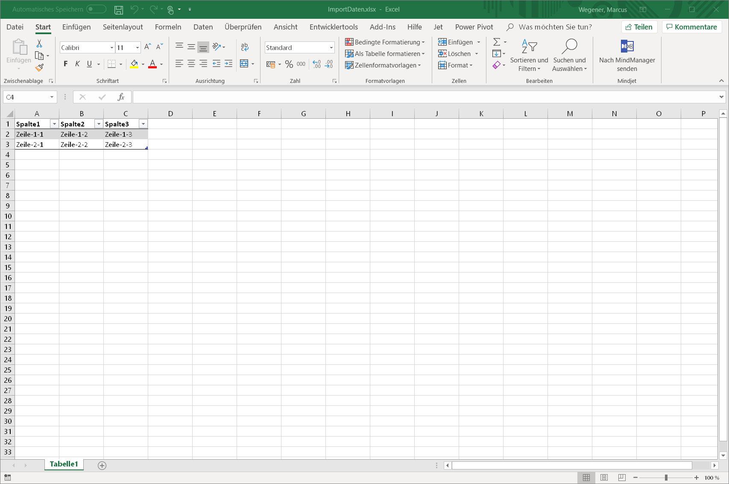Click the save disk icon in title bar
Image resolution: width=729 pixels, height=484 pixels.
[x=119, y=9]
